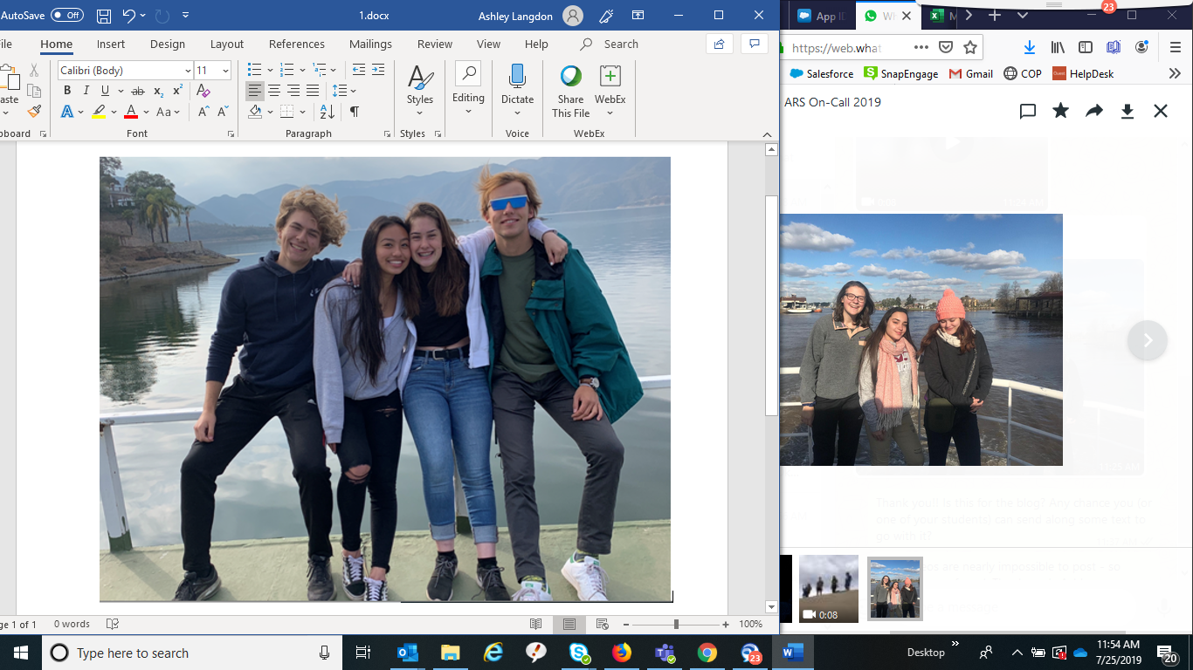Open the Salesforce bookmark
Screen dimensions: 1193x670
coord(822,74)
